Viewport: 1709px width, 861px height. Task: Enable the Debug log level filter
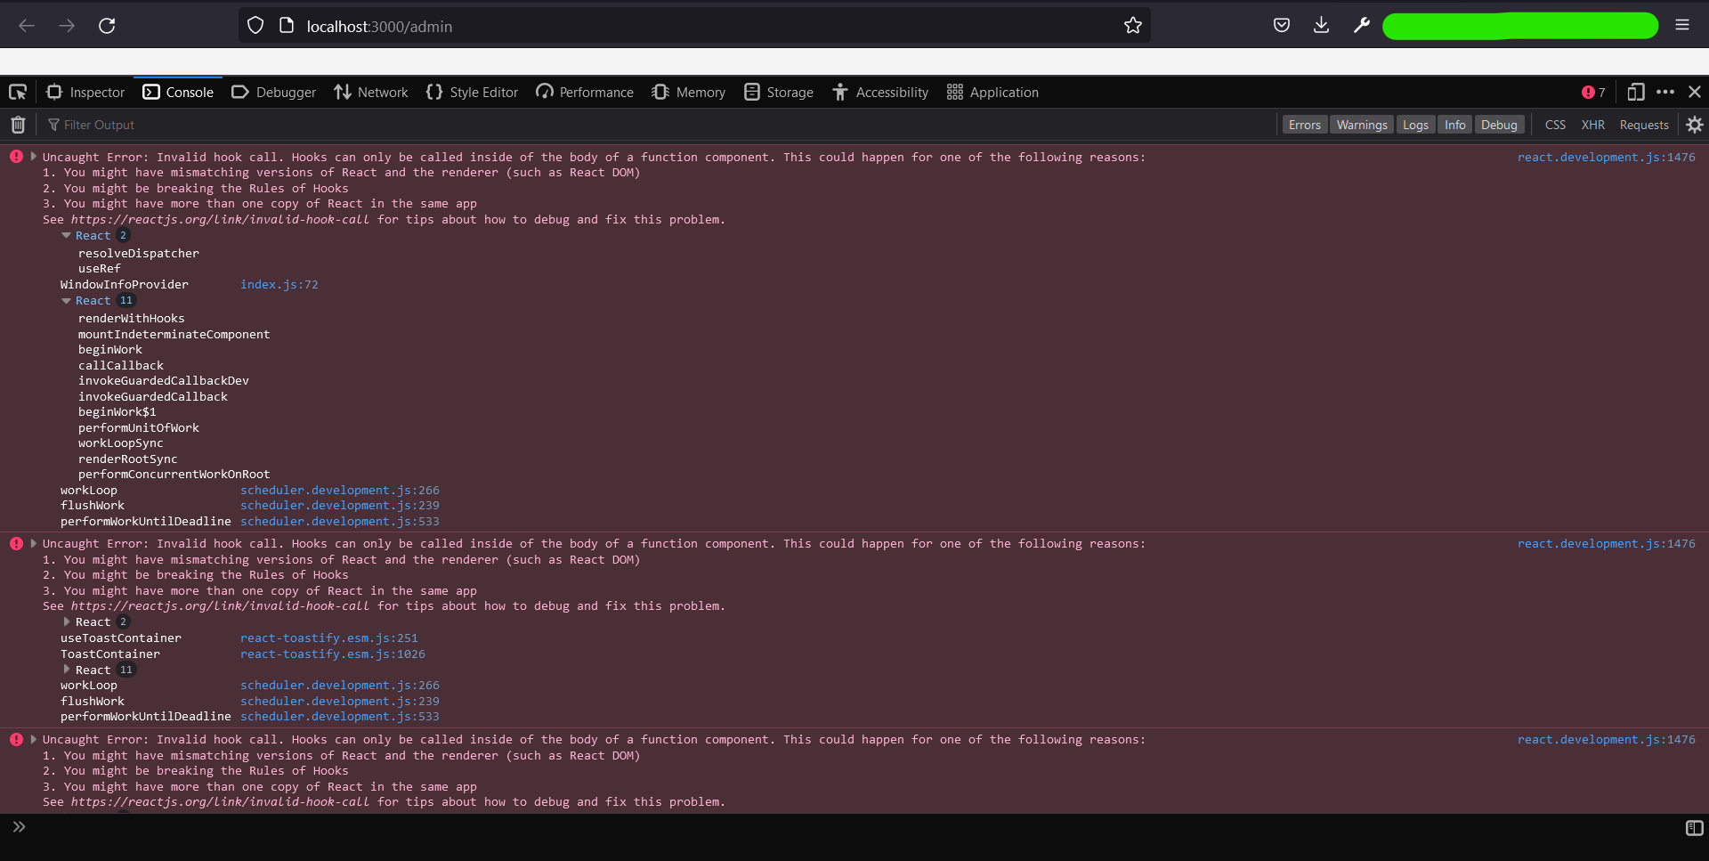[1499, 125]
